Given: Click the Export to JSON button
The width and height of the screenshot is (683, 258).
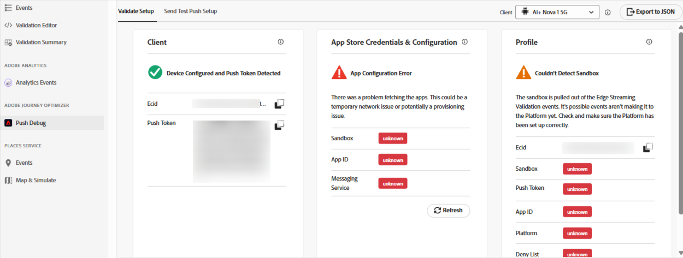Looking at the screenshot, I should (650, 12).
